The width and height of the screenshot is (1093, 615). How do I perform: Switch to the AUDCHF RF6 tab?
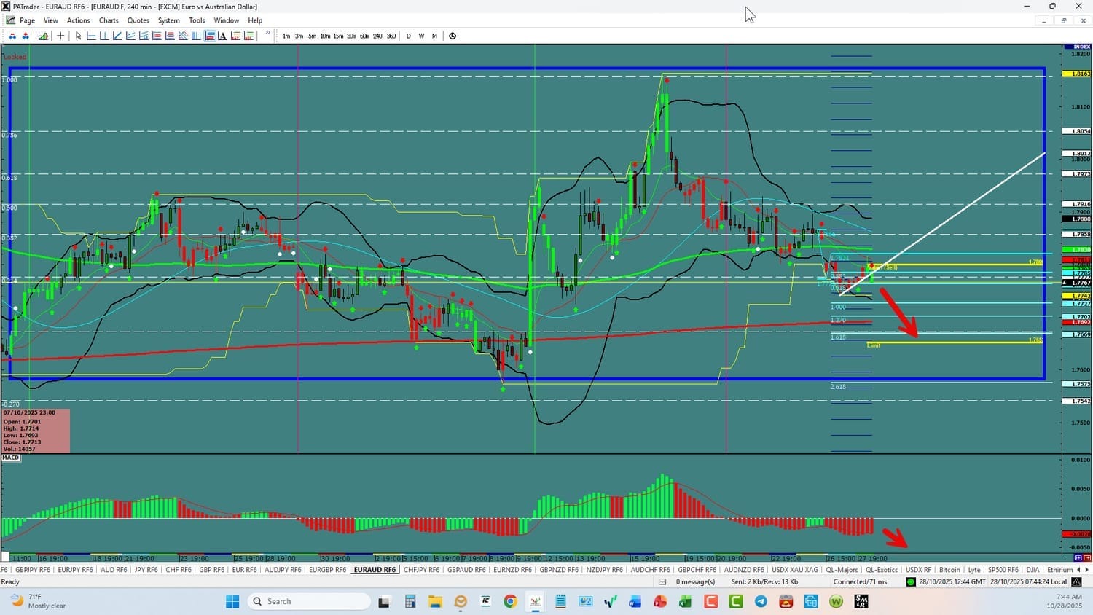(x=650, y=570)
